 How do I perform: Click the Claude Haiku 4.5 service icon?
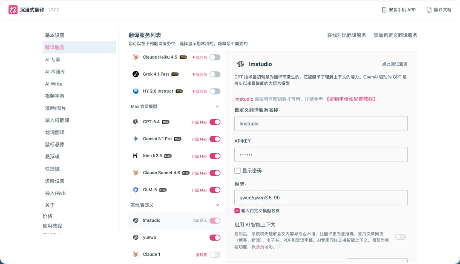[x=135, y=57]
